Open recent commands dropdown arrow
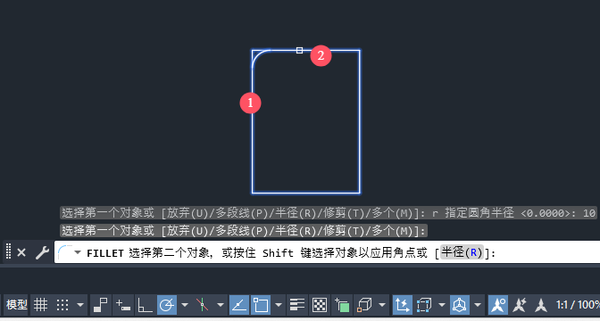Screen dimensions: 600x321 pos(78,252)
